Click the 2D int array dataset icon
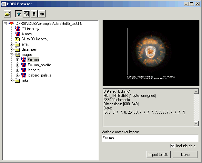Image resolution: width=202 pixels, height=163 pixels. pyautogui.click(x=17, y=29)
